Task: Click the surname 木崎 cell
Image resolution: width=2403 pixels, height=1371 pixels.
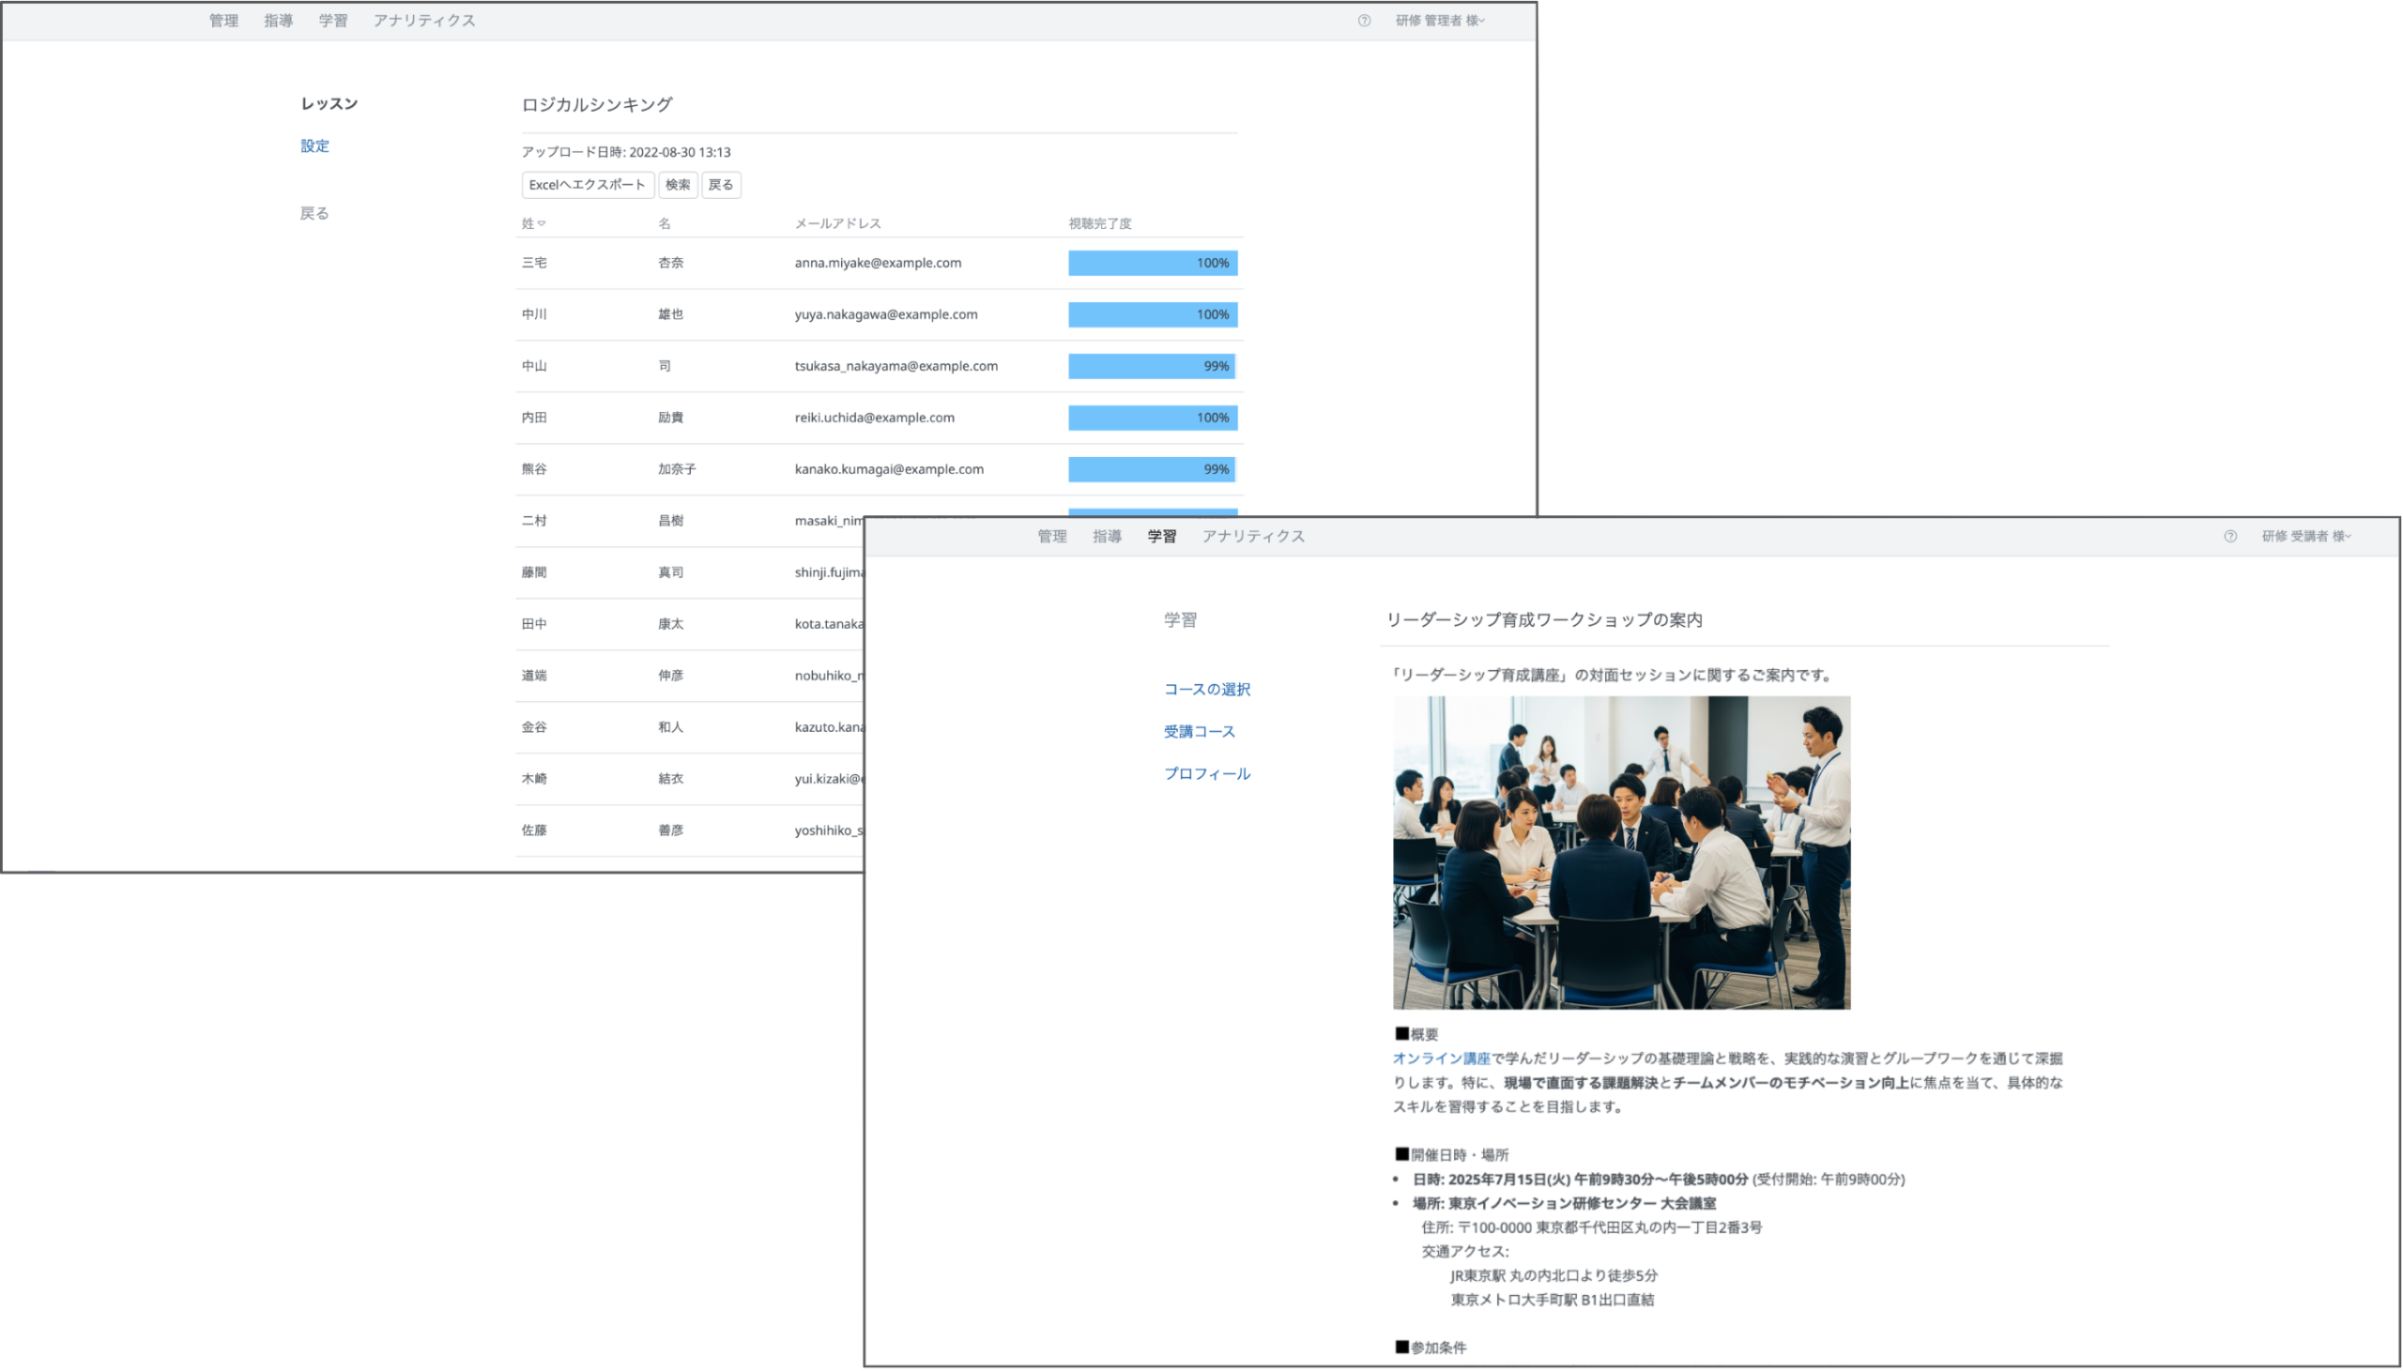Action: (534, 779)
